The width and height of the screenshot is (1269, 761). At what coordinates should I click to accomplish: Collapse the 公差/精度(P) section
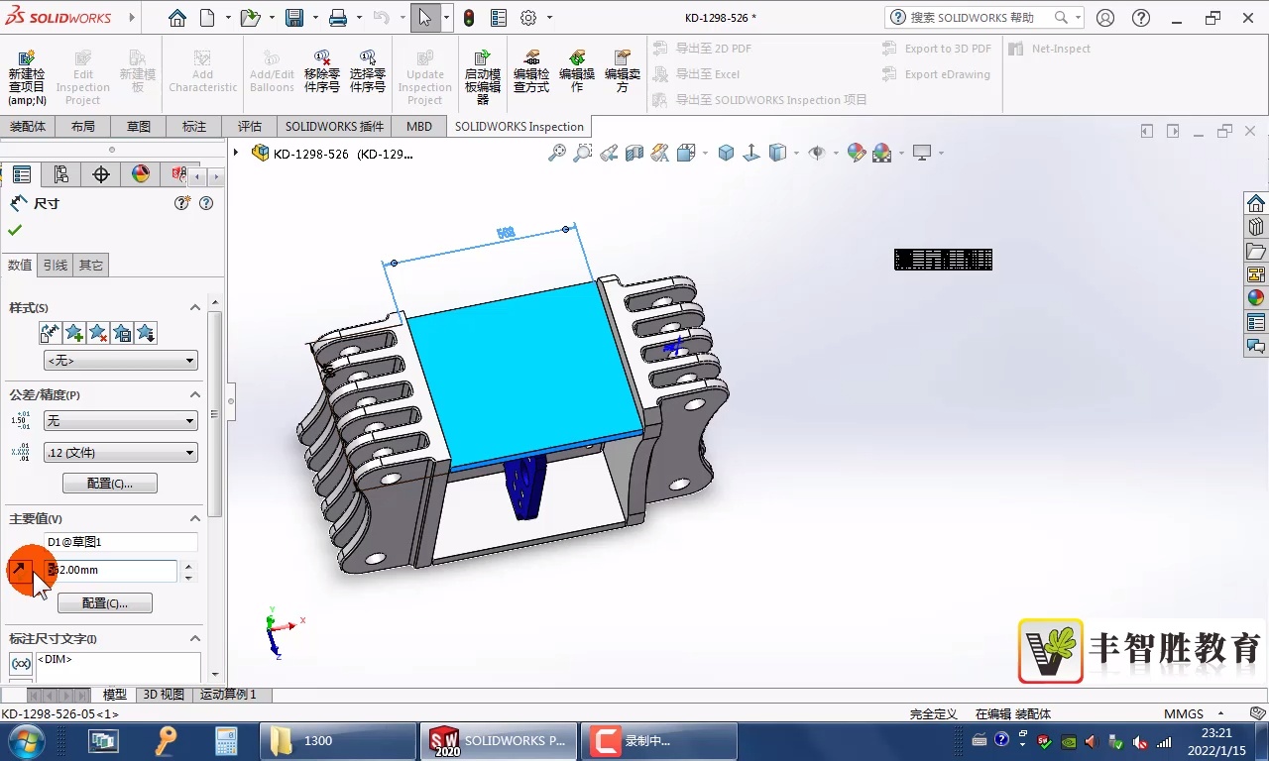coord(195,394)
